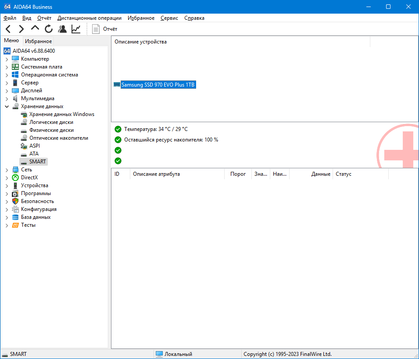Go back with the left arrow toolbar button

point(8,29)
